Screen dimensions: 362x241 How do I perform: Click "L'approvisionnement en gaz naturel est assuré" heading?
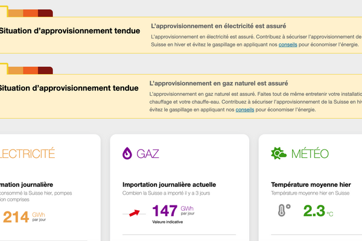tap(218, 83)
